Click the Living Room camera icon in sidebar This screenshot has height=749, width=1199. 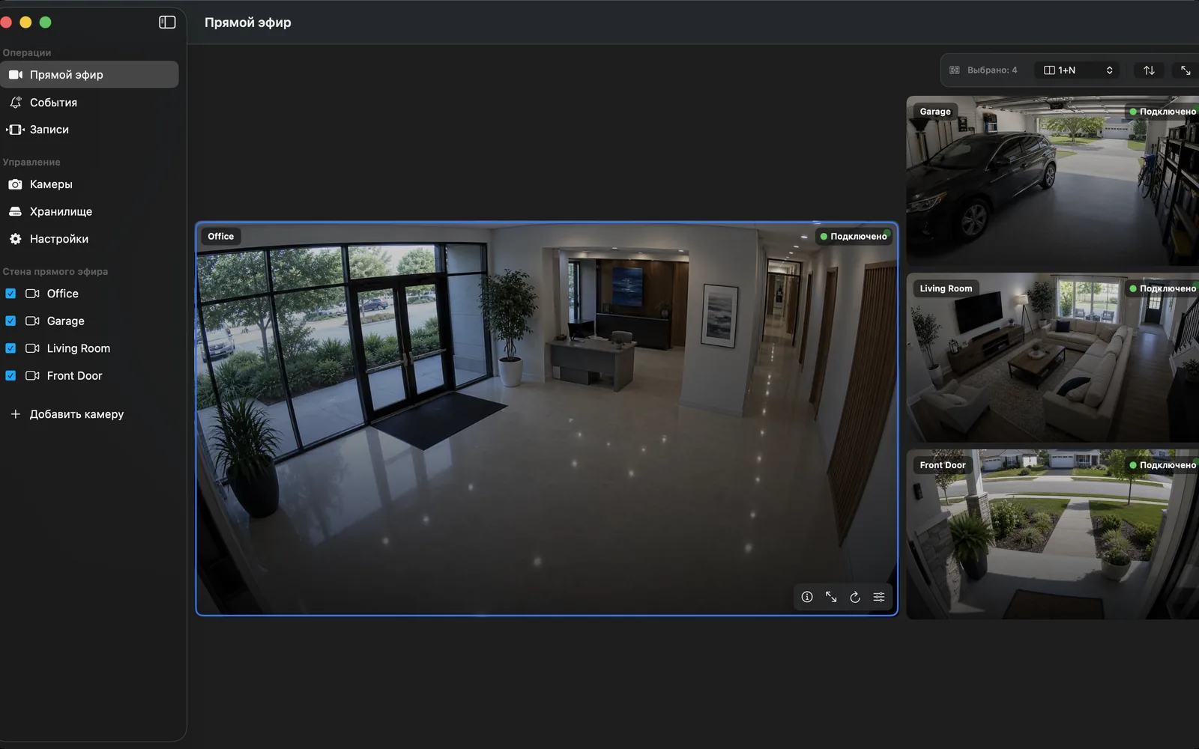tap(32, 348)
